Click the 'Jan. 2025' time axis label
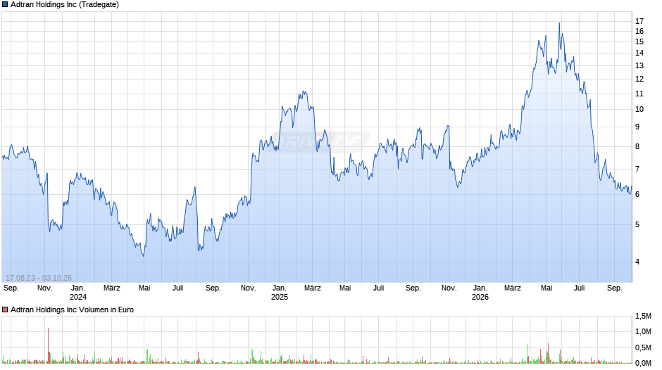Viewport: 662px width, 370px height. (x=279, y=293)
